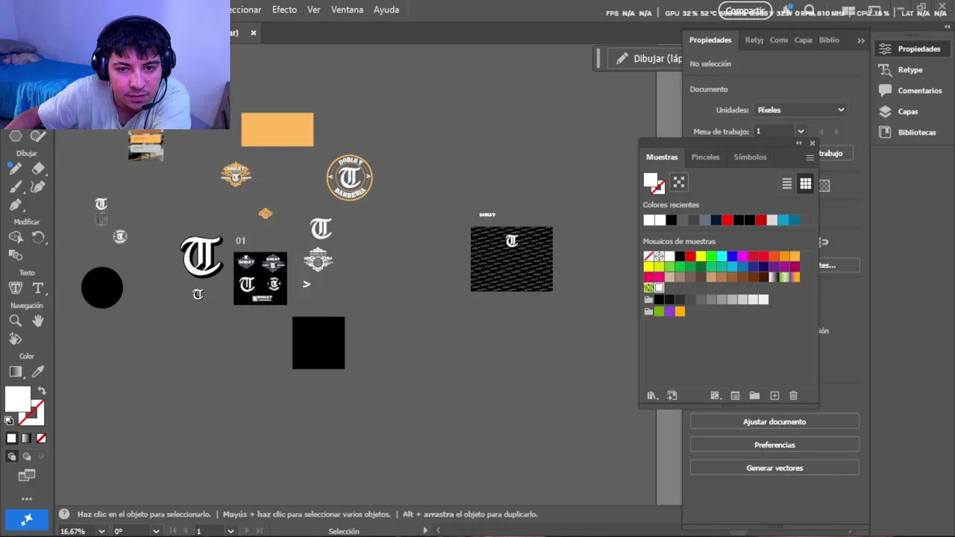The height and width of the screenshot is (537, 955).
Task: Open the rotation angle 0° dropdown
Action: (x=155, y=531)
